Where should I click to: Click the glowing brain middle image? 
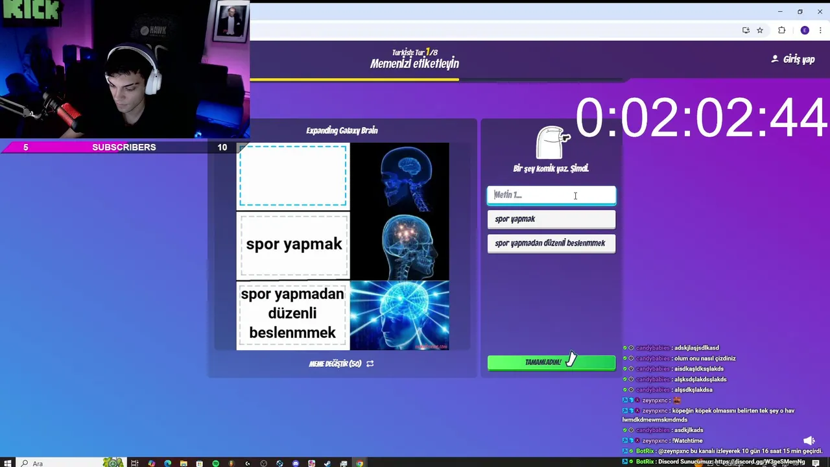point(399,246)
